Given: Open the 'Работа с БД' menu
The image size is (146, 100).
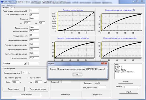Looking at the screenshot, I should pos(11,5).
